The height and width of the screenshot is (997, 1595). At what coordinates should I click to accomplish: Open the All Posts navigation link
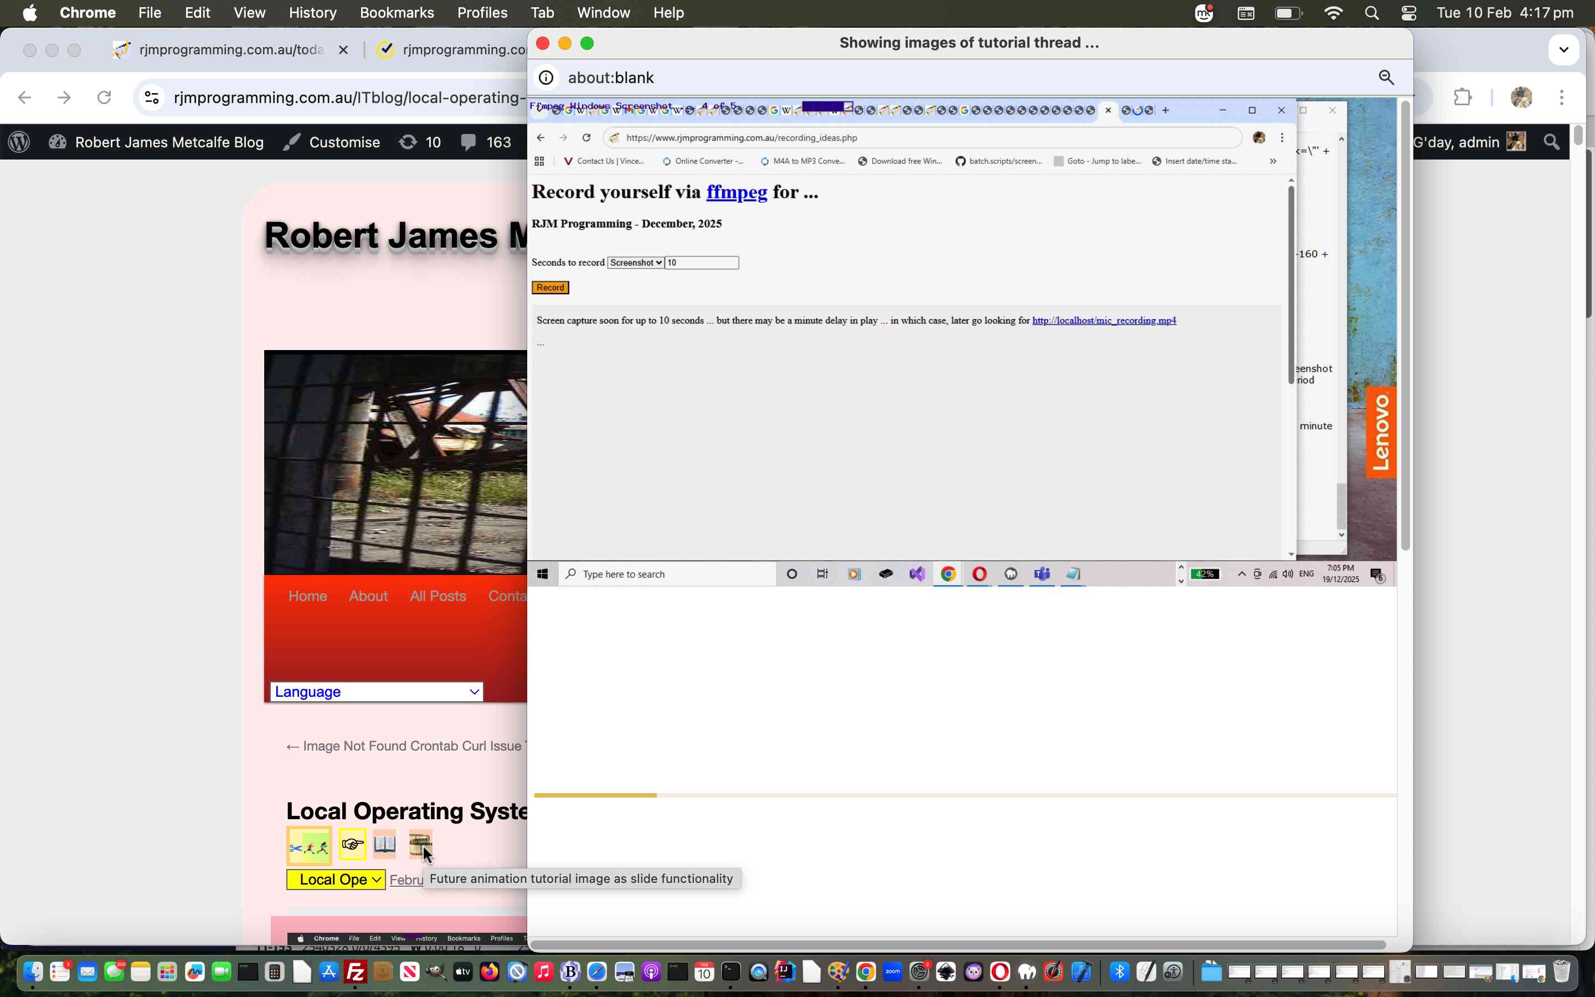pyautogui.click(x=438, y=595)
